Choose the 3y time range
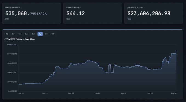The width and height of the screenshot is (186, 102). [x=46, y=34]
